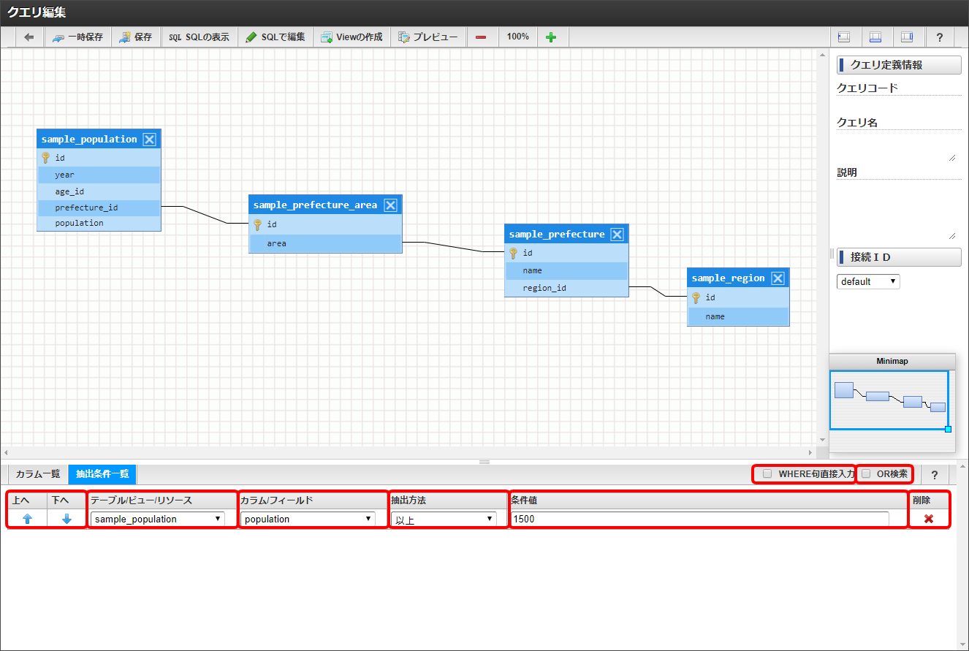The height and width of the screenshot is (651, 969).
Task: Click the zoom out minus icon
Action: [x=481, y=37]
